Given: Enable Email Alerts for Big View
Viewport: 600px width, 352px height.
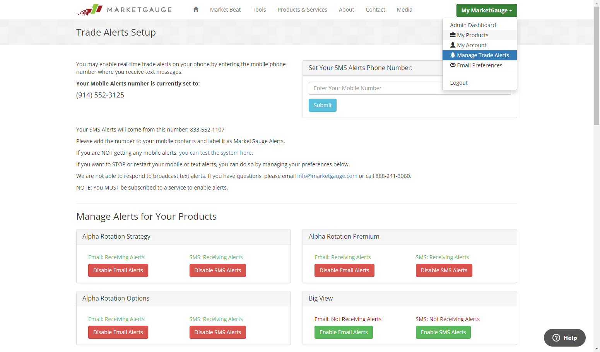Looking at the screenshot, I should pyautogui.click(x=344, y=332).
